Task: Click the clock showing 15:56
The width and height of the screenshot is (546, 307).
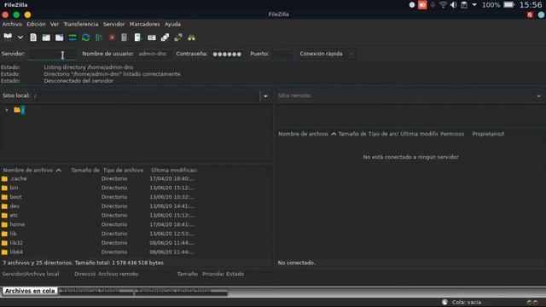Action: (531, 5)
